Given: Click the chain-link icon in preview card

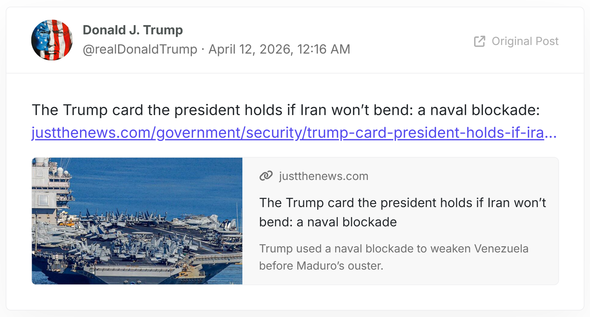Looking at the screenshot, I should [x=266, y=176].
